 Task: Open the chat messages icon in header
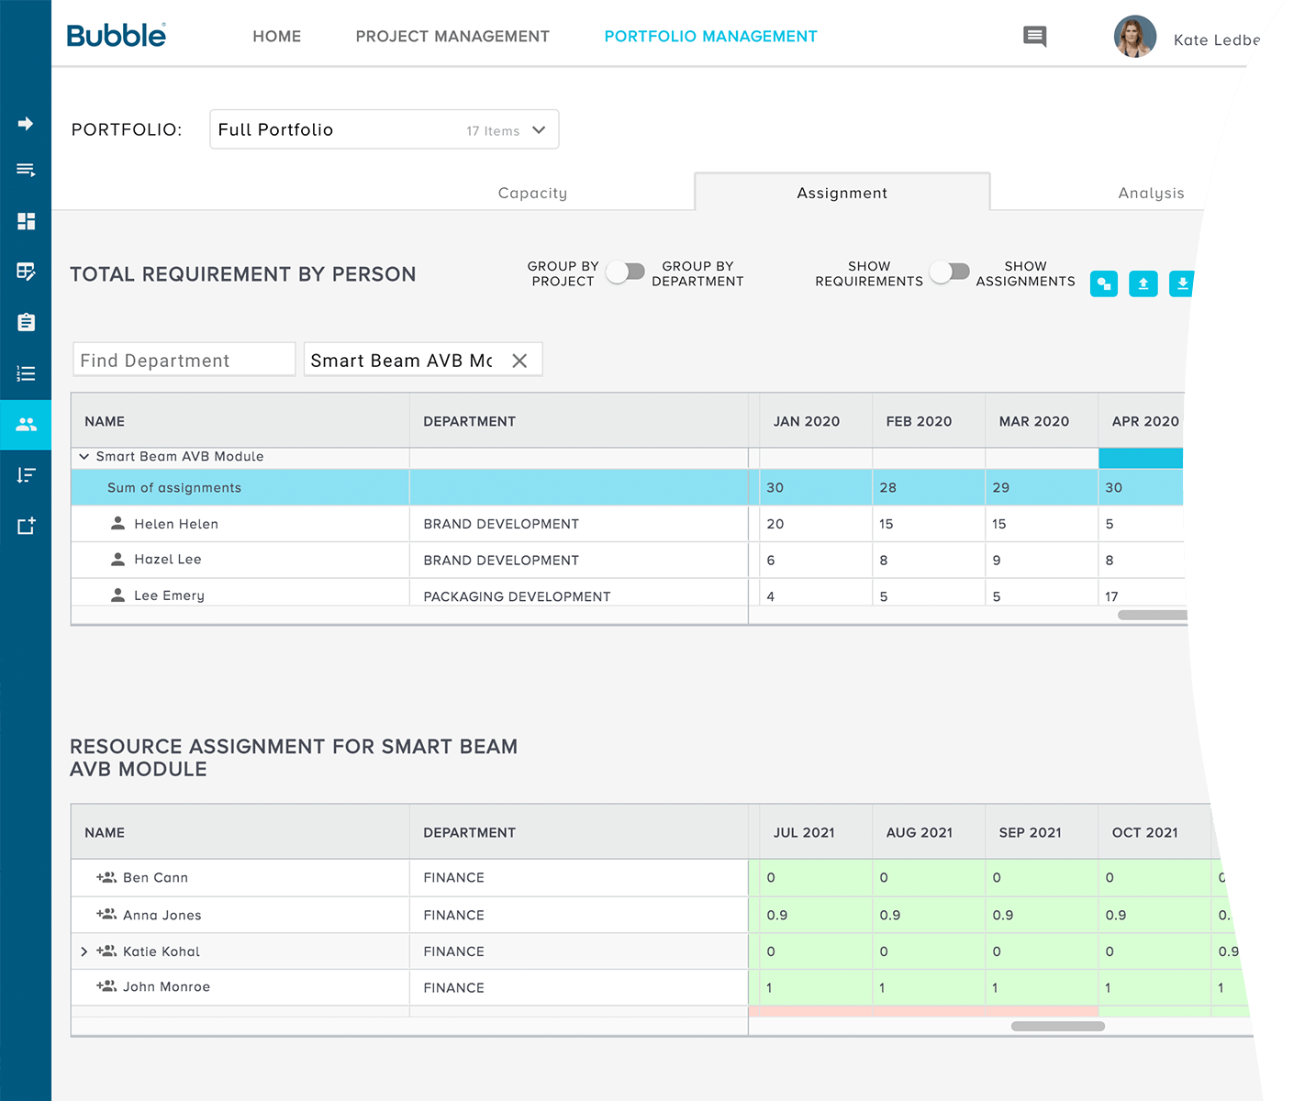click(x=1034, y=37)
